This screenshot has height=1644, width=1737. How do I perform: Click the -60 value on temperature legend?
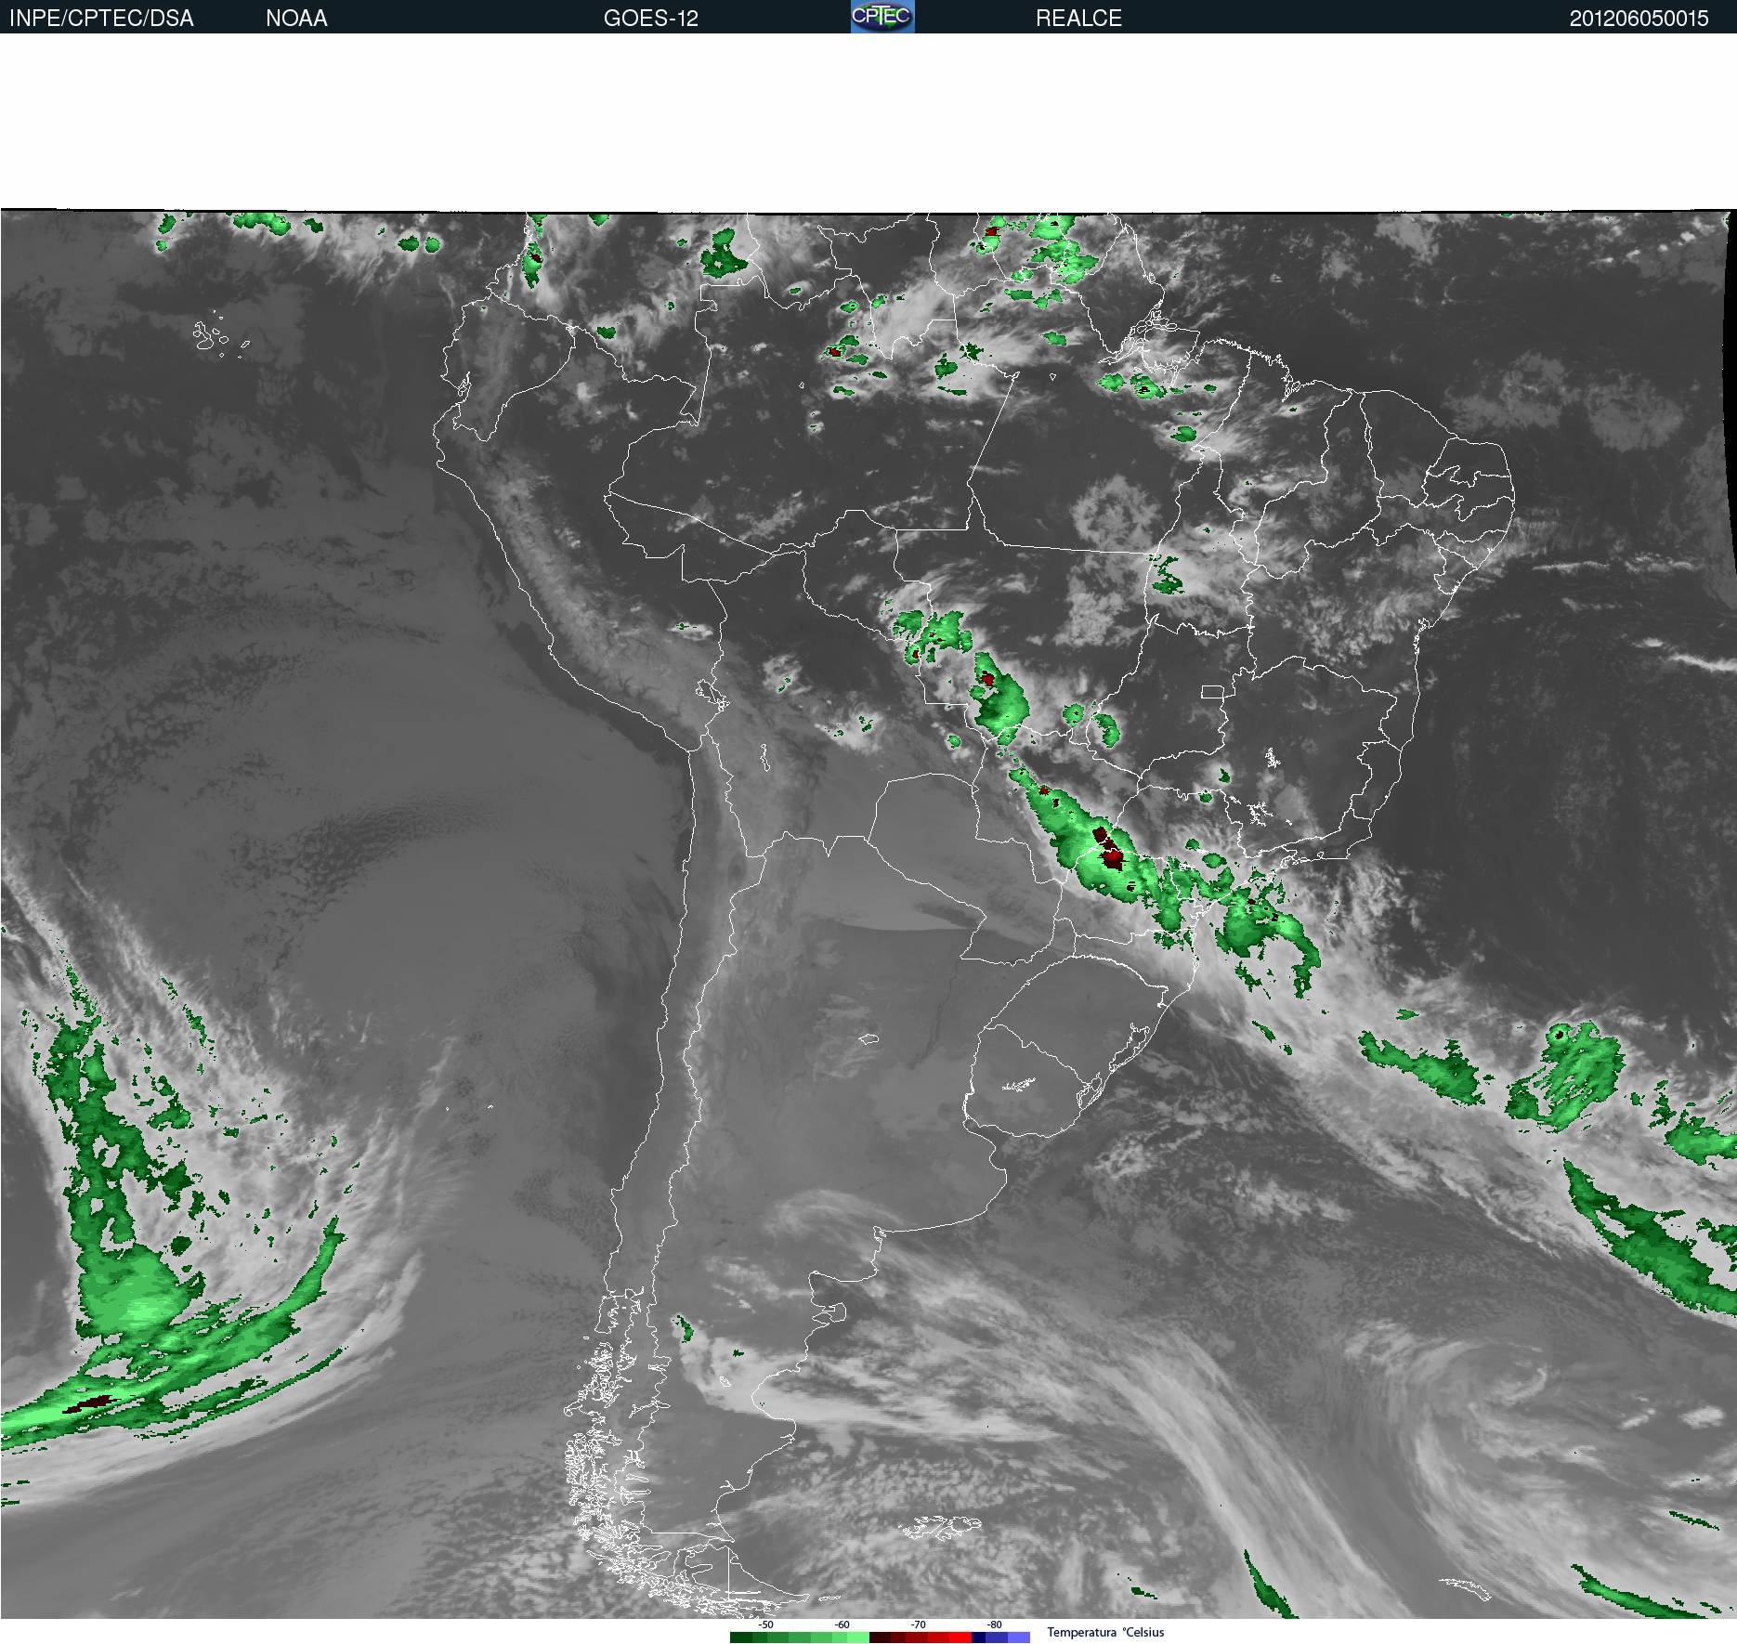[x=842, y=1624]
